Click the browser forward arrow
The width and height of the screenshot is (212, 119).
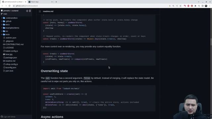(6, 6)
